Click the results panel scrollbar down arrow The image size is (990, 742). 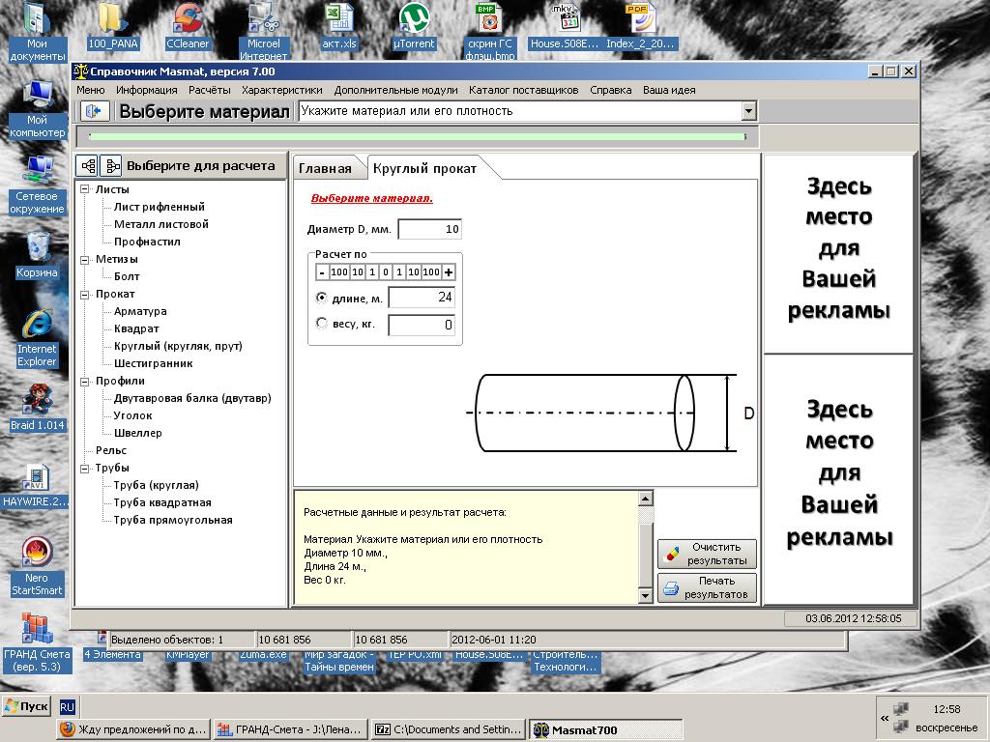point(646,597)
